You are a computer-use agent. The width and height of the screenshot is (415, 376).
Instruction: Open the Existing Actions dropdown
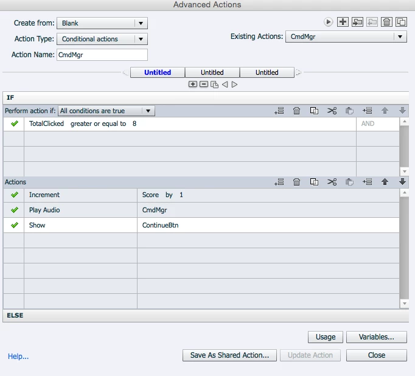pos(346,37)
